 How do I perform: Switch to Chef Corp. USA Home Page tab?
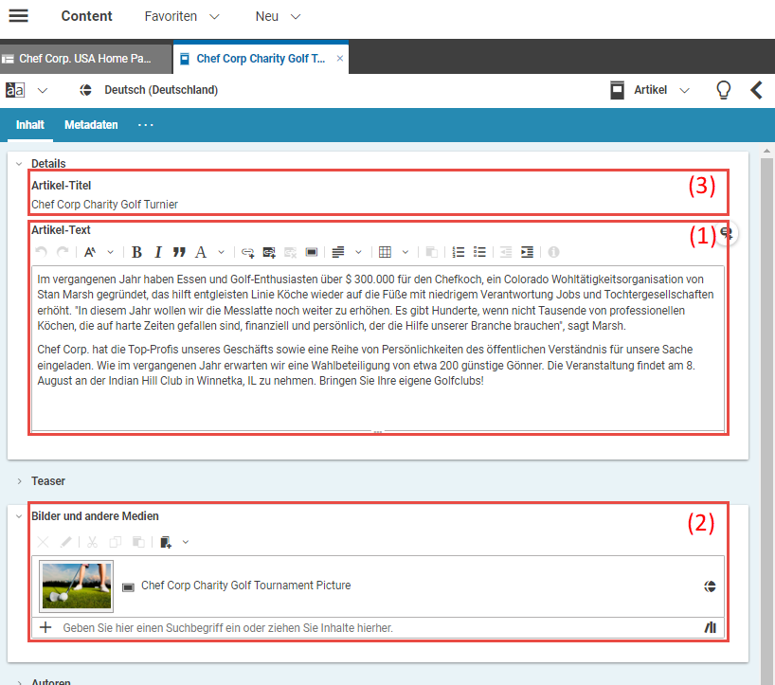[85, 59]
